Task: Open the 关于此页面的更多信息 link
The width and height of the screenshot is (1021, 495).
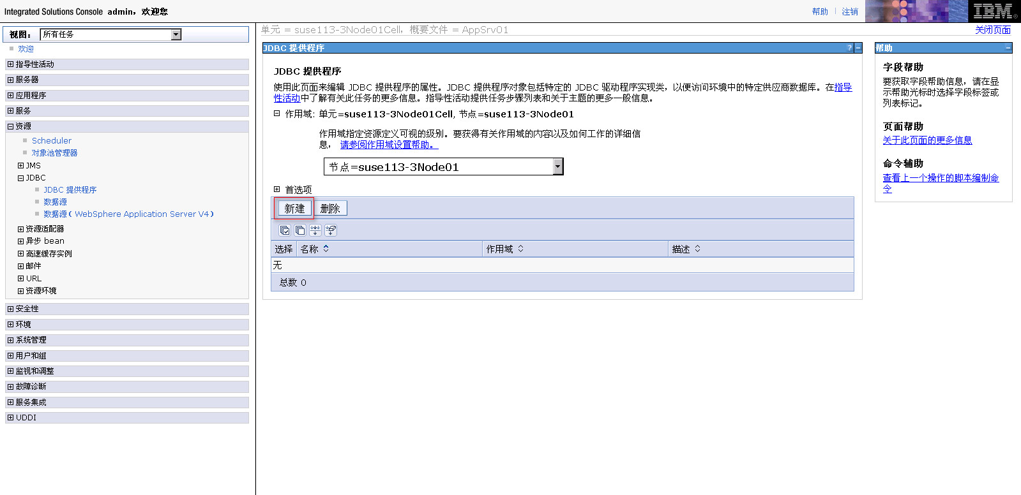Action: (927, 140)
